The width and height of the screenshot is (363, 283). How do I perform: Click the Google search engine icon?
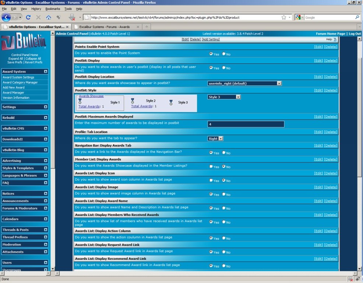tap(298, 17)
